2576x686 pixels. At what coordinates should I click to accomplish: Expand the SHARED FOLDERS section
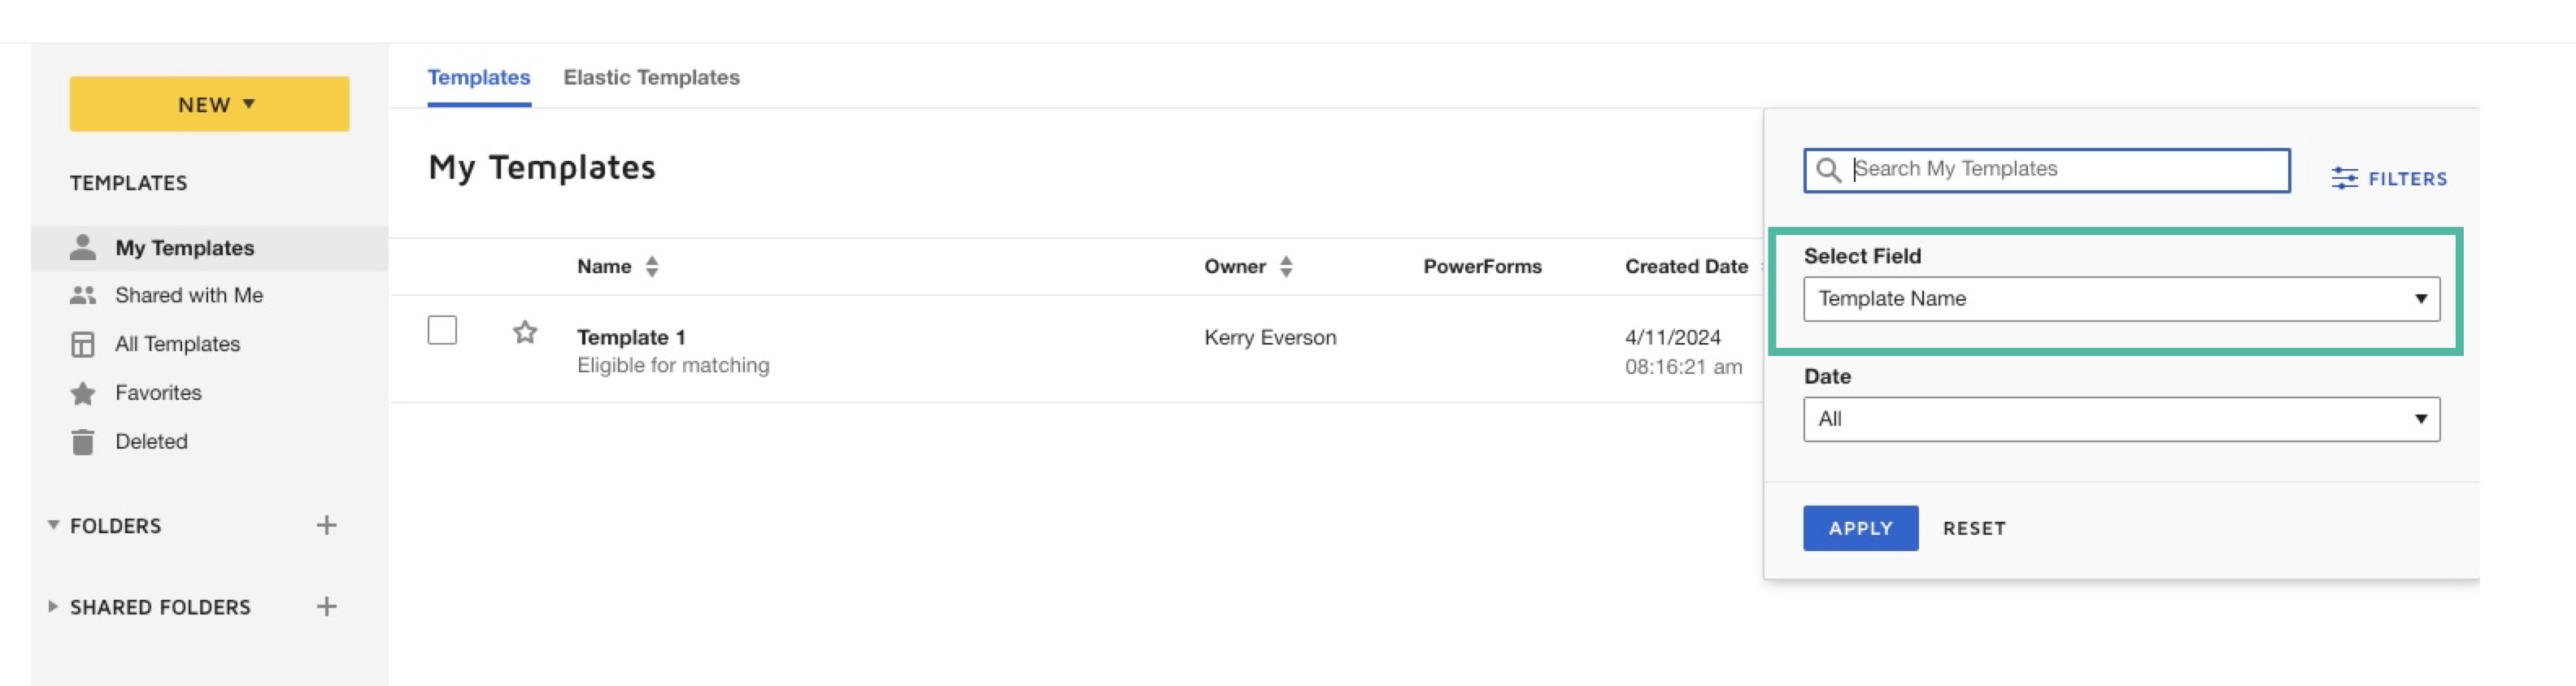pos(53,606)
